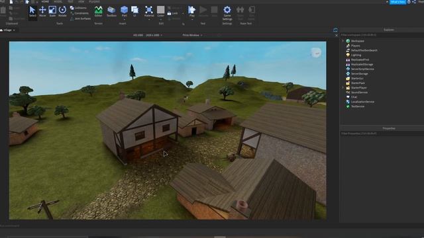
Task: Select Players in Explorer
Action: click(x=355, y=46)
